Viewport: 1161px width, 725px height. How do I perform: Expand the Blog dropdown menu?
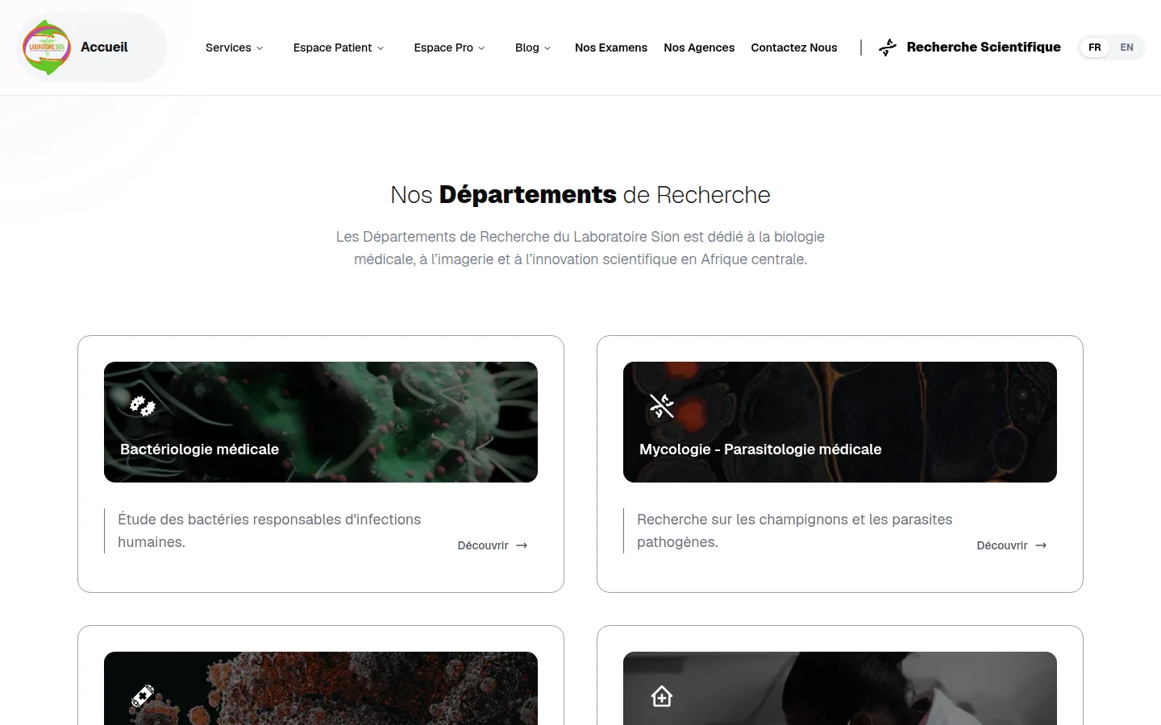533,48
